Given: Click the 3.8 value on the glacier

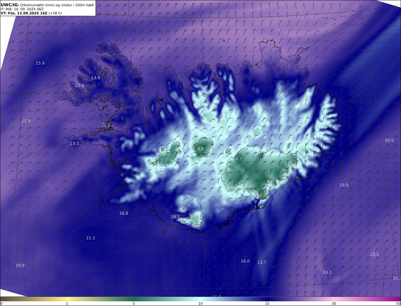Looking at the screenshot, I should pos(200,149).
